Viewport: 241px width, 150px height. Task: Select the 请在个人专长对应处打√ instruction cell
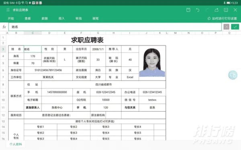pos(95,121)
